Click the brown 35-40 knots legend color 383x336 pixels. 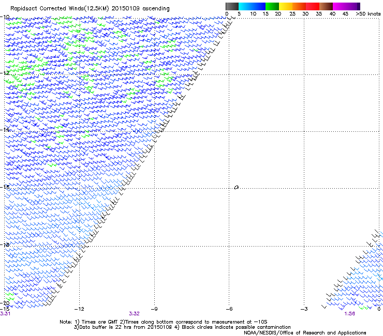click(x=326, y=6)
